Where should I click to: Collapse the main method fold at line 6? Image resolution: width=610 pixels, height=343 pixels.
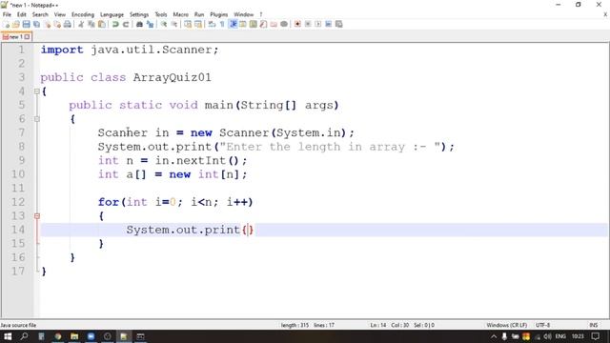[x=37, y=119]
